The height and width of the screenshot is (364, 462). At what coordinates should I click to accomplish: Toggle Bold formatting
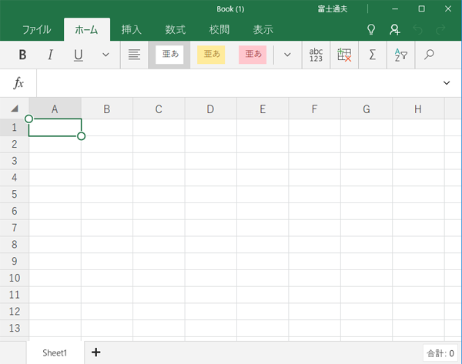[x=22, y=55]
